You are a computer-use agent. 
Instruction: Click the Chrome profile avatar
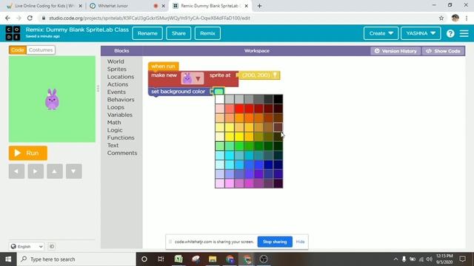455,18
